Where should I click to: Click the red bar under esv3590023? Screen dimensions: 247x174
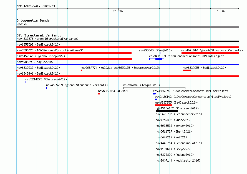(74, 53)
